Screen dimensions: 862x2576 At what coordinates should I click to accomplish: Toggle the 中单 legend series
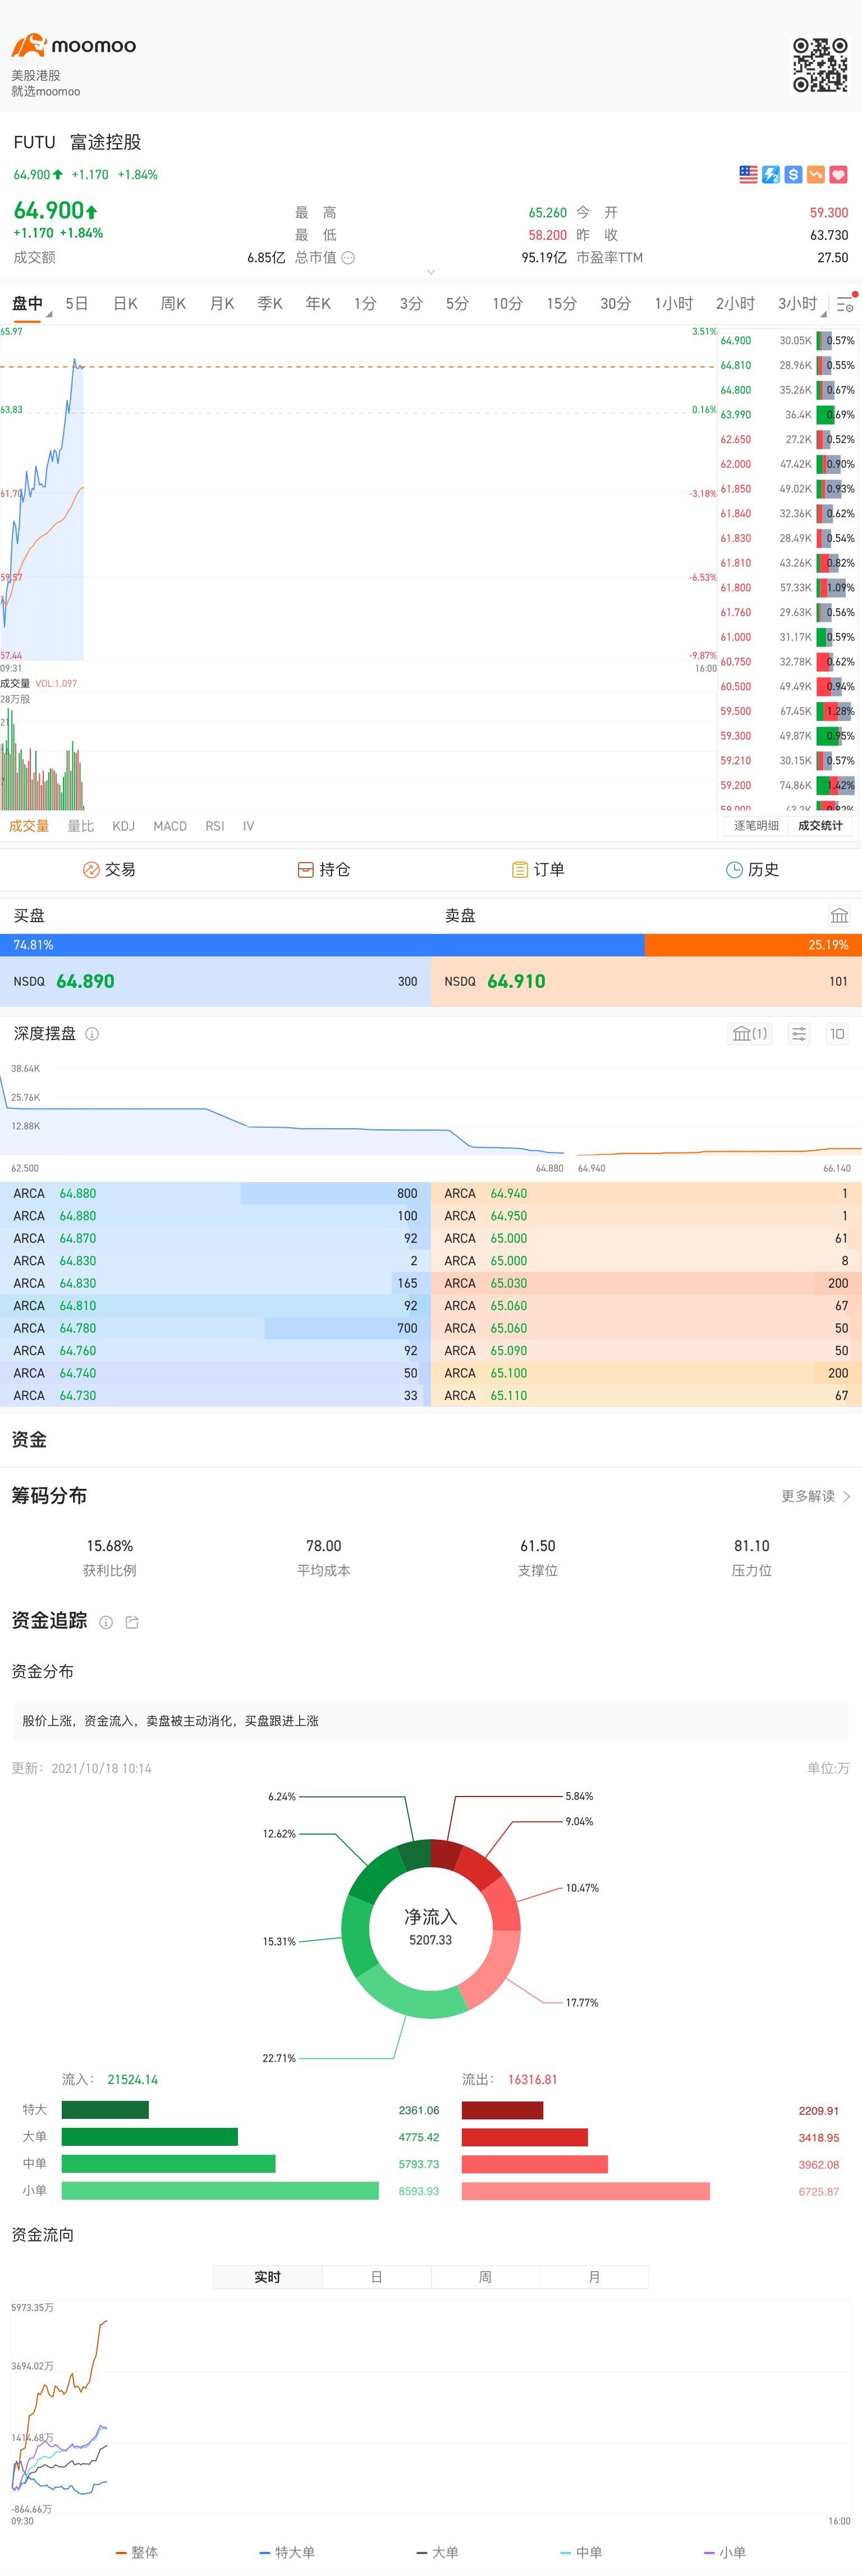[x=583, y=2552]
